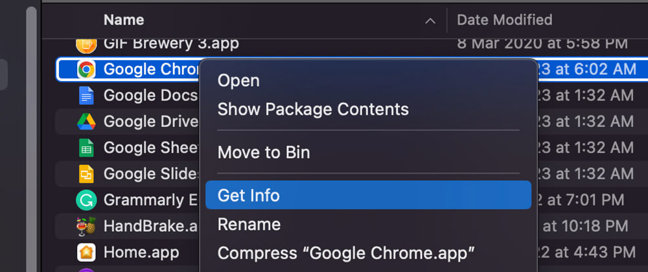
Task: Click the Home.app house icon
Action: (x=86, y=252)
